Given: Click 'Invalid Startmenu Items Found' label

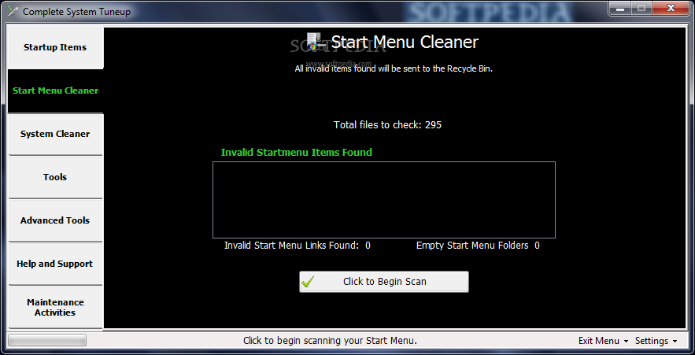Looking at the screenshot, I should tap(297, 153).
